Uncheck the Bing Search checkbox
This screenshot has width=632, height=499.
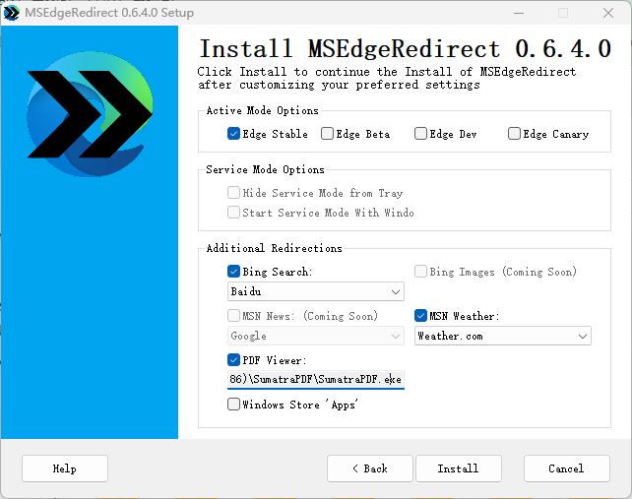point(233,272)
